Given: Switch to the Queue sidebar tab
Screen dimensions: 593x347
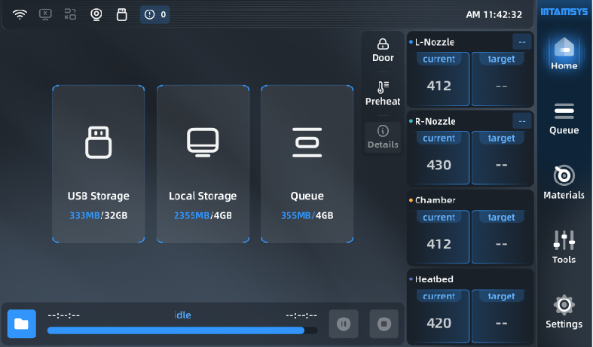Looking at the screenshot, I should (x=564, y=118).
